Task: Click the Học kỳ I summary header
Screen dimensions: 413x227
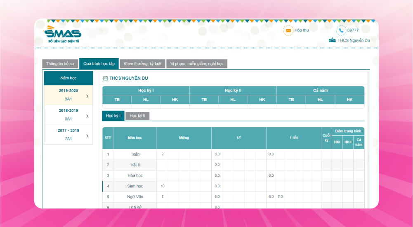Action: tap(146, 90)
